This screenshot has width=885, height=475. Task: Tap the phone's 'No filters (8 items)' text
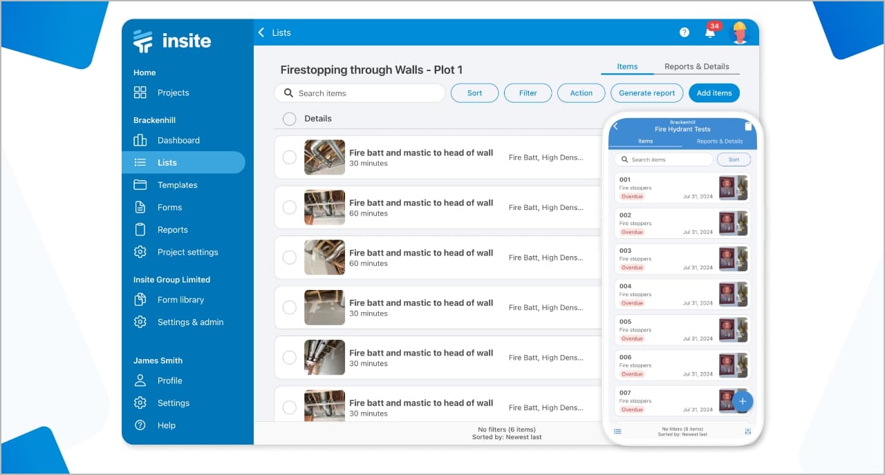[682, 429]
